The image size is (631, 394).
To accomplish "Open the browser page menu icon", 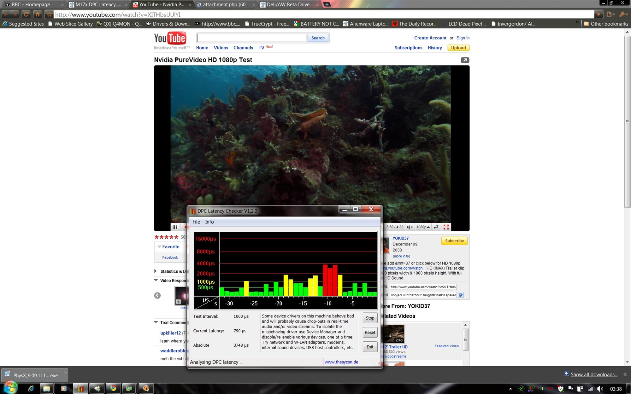I will pyautogui.click(x=611, y=14).
